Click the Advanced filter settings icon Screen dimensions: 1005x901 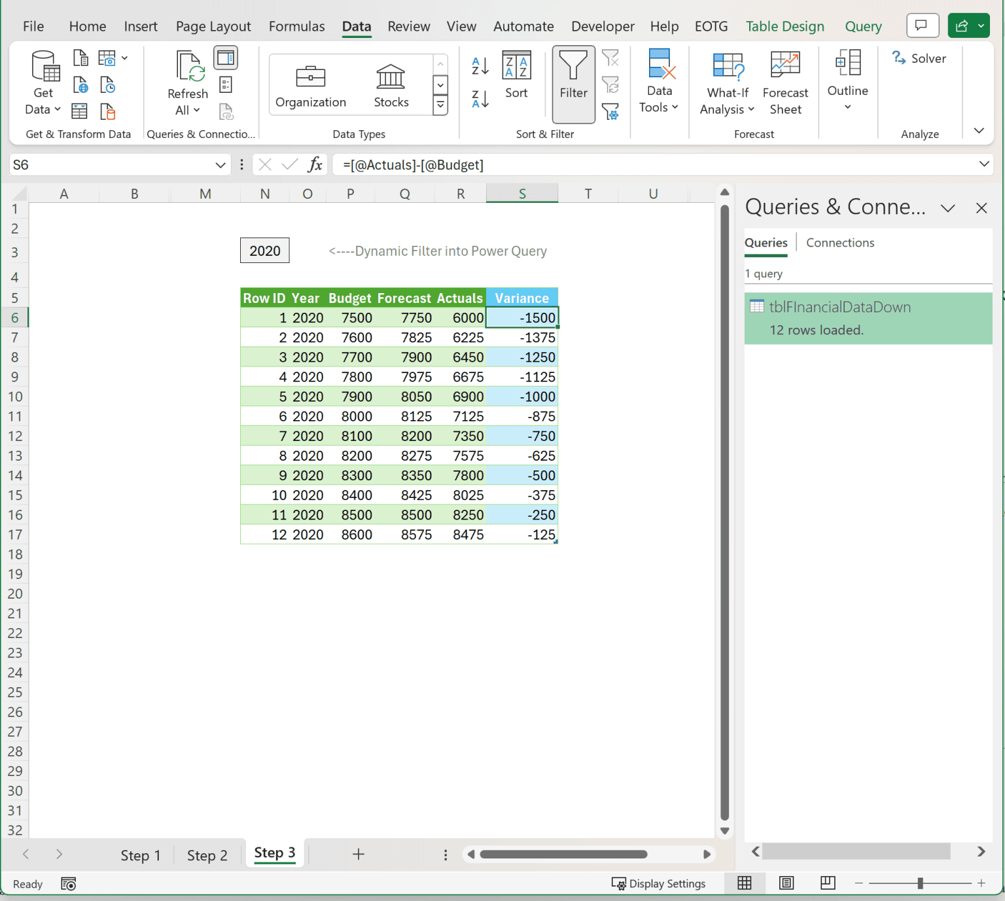tap(611, 113)
